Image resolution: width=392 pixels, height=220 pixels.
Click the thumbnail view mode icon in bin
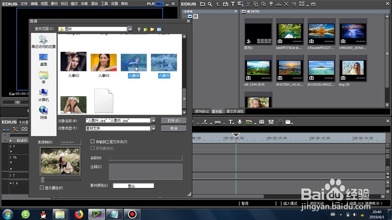[x=302, y=4]
